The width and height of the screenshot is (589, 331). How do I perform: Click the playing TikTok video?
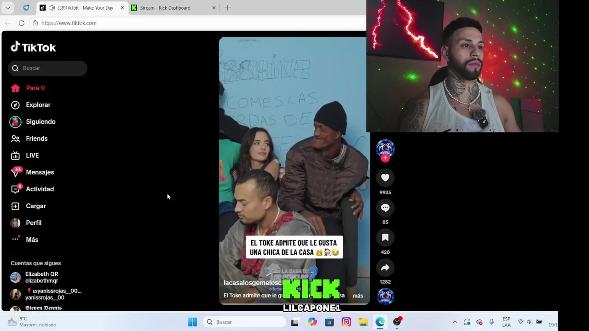pyautogui.click(x=294, y=171)
